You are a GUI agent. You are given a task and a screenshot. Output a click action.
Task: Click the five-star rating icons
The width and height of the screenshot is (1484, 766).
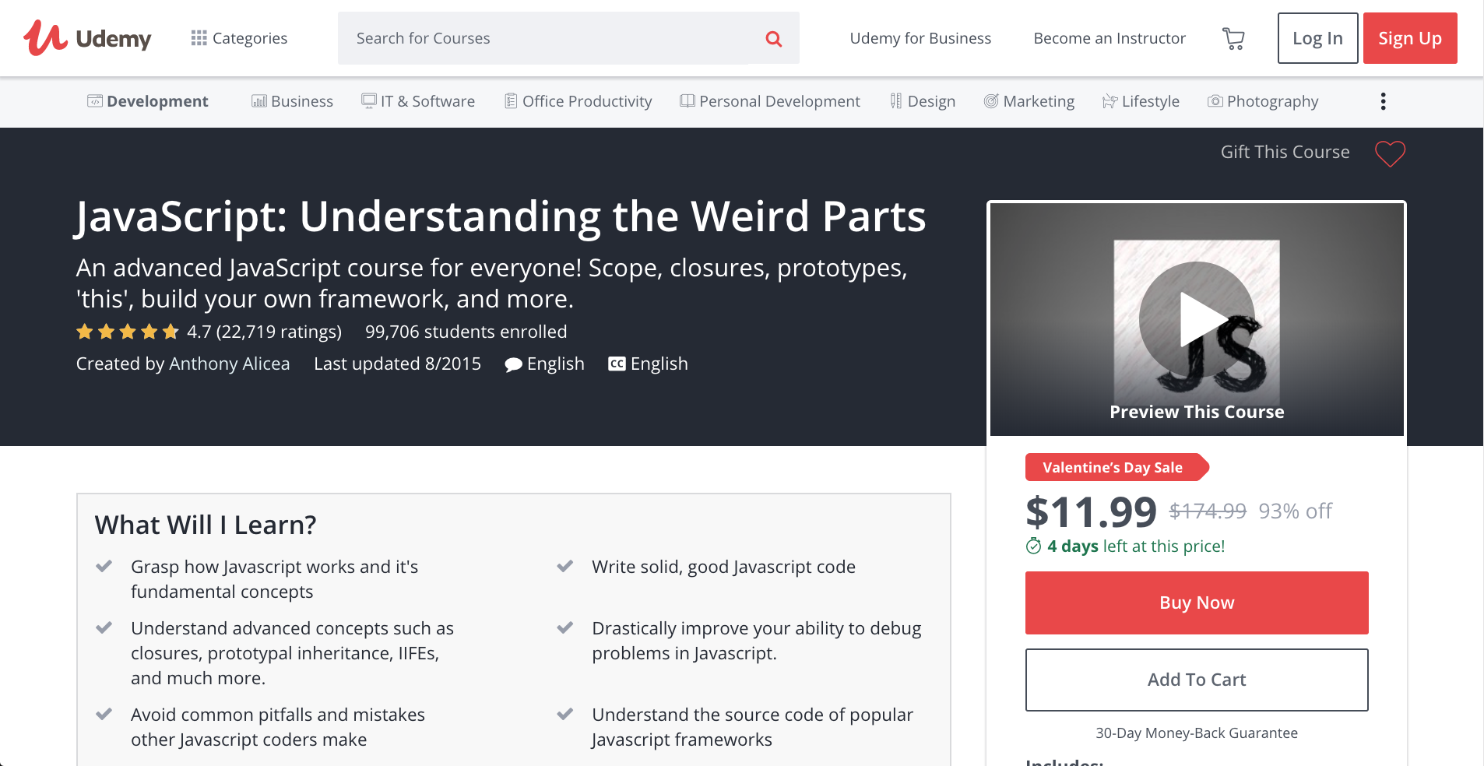click(x=128, y=332)
